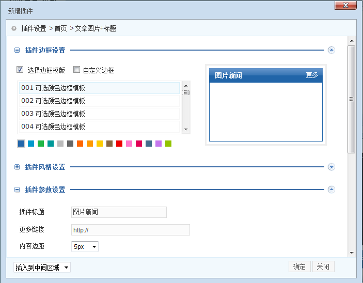Viewport: 363px width, 283px height.
Task: Pick the red color swatch
Action: click(119, 144)
